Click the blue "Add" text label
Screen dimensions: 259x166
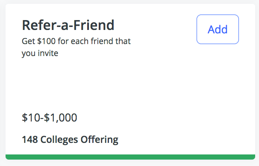[x=218, y=30]
